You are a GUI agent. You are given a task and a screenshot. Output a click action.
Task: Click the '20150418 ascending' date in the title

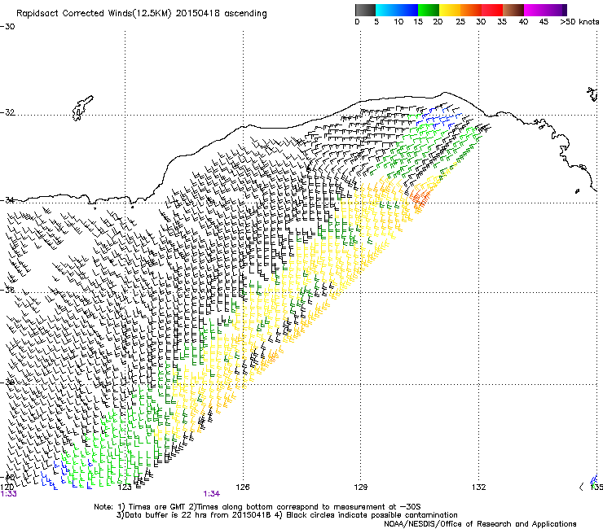point(221,13)
